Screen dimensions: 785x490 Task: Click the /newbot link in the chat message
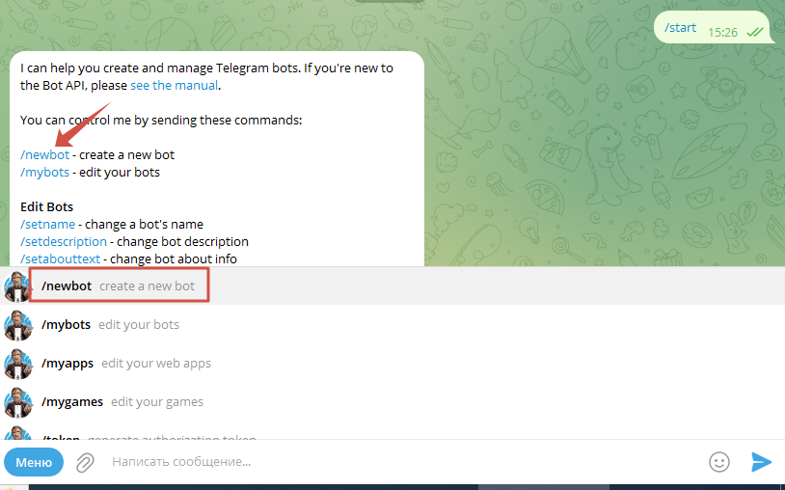pyautogui.click(x=44, y=154)
